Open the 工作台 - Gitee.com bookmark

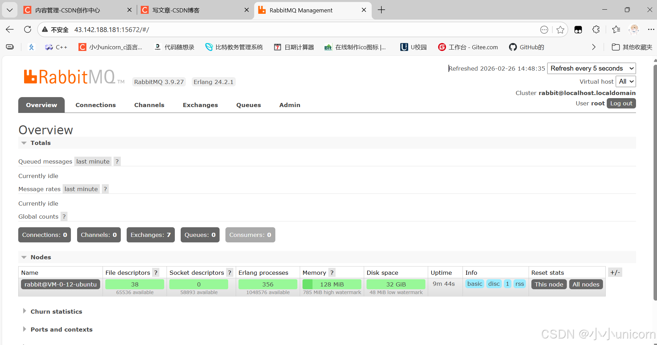pyautogui.click(x=468, y=47)
